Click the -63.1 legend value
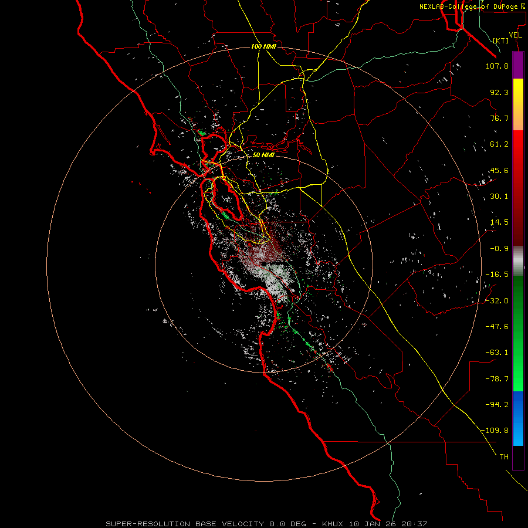The height and width of the screenshot is (528, 528). tap(497, 353)
